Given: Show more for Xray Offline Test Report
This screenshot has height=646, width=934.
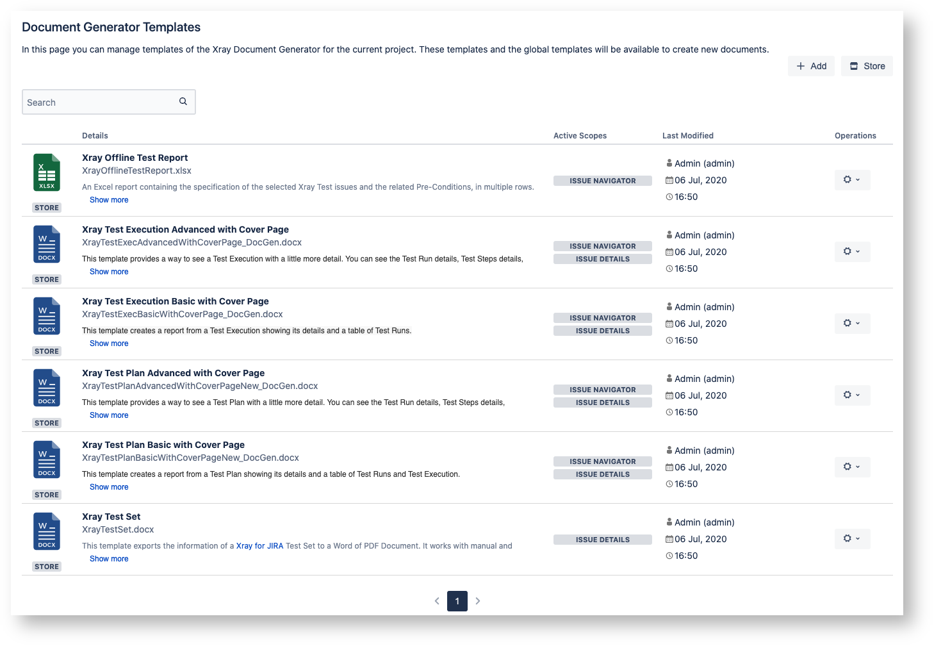Looking at the screenshot, I should 109,200.
